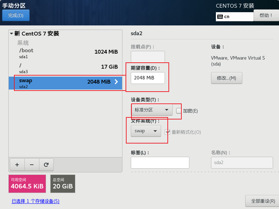Open the 设备类型 标准分区 dropdown
Image resolution: width=279 pixels, height=209 pixels.
[x=151, y=110]
